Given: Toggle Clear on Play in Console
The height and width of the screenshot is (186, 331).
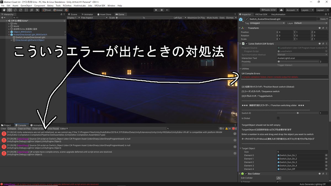Looking at the screenshot, I should 24,128.
